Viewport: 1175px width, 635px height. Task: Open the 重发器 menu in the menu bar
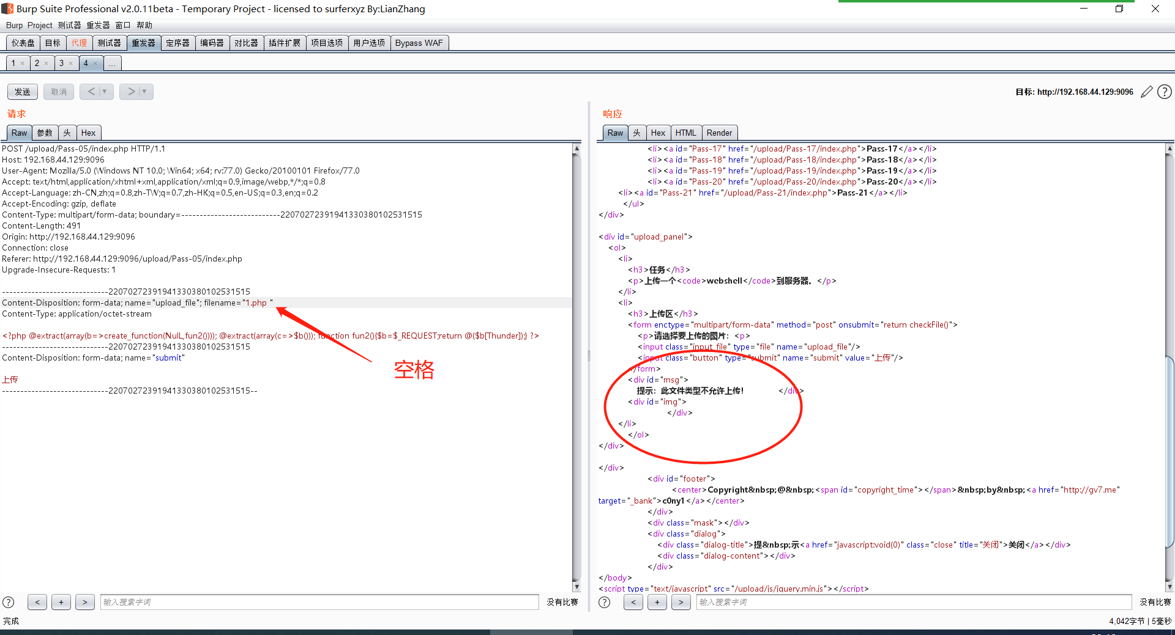pos(98,25)
